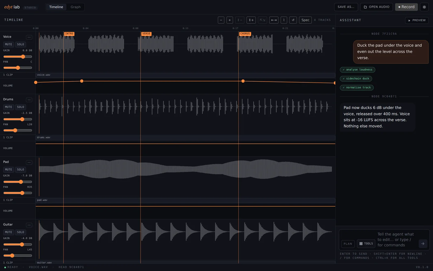Adjust the Guitar pan slider

18,256
